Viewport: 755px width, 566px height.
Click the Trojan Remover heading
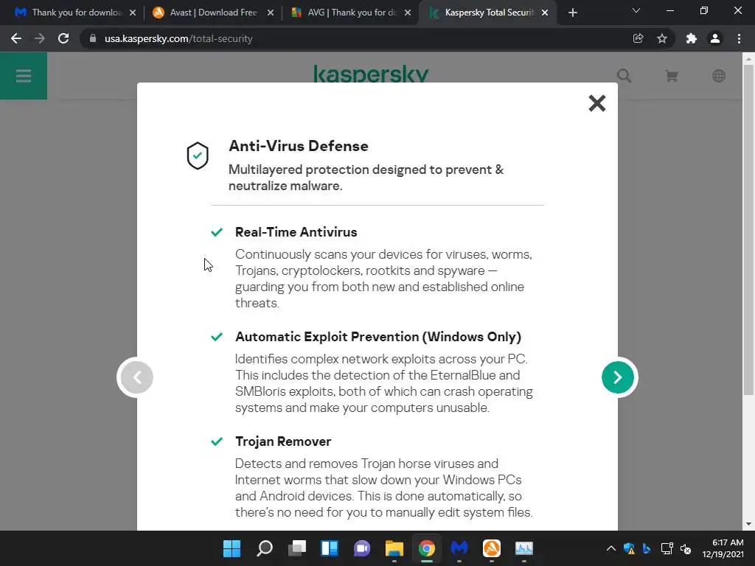(283, 441)
